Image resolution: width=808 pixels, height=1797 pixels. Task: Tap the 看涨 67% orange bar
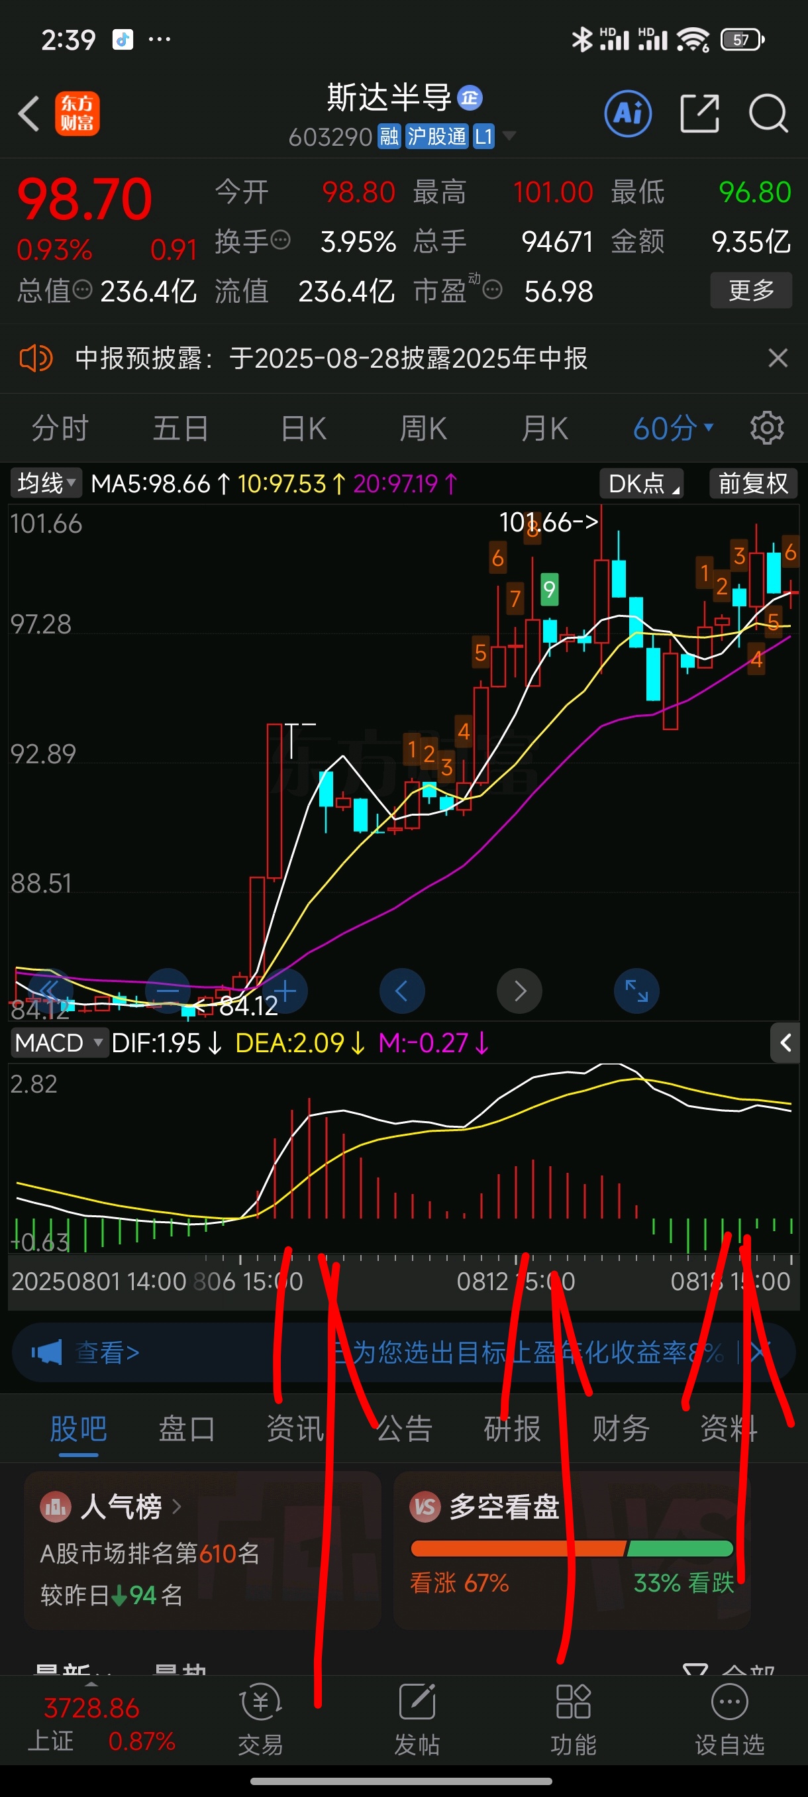[518, 1549]
